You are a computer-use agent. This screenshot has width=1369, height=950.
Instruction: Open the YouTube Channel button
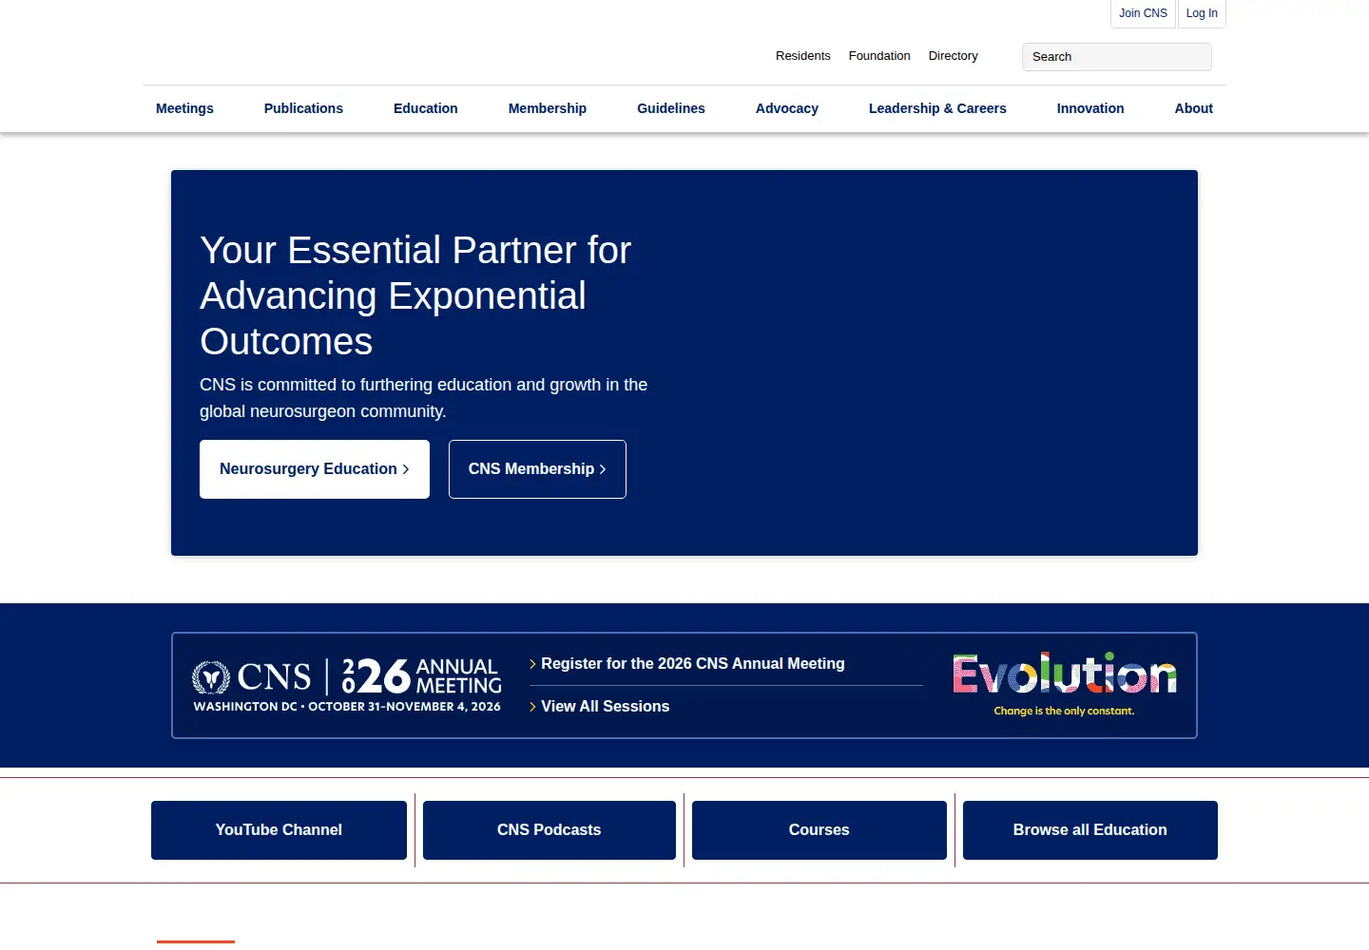279,830
